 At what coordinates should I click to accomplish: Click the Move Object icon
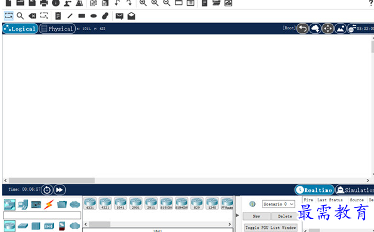(x=328, y=29)
